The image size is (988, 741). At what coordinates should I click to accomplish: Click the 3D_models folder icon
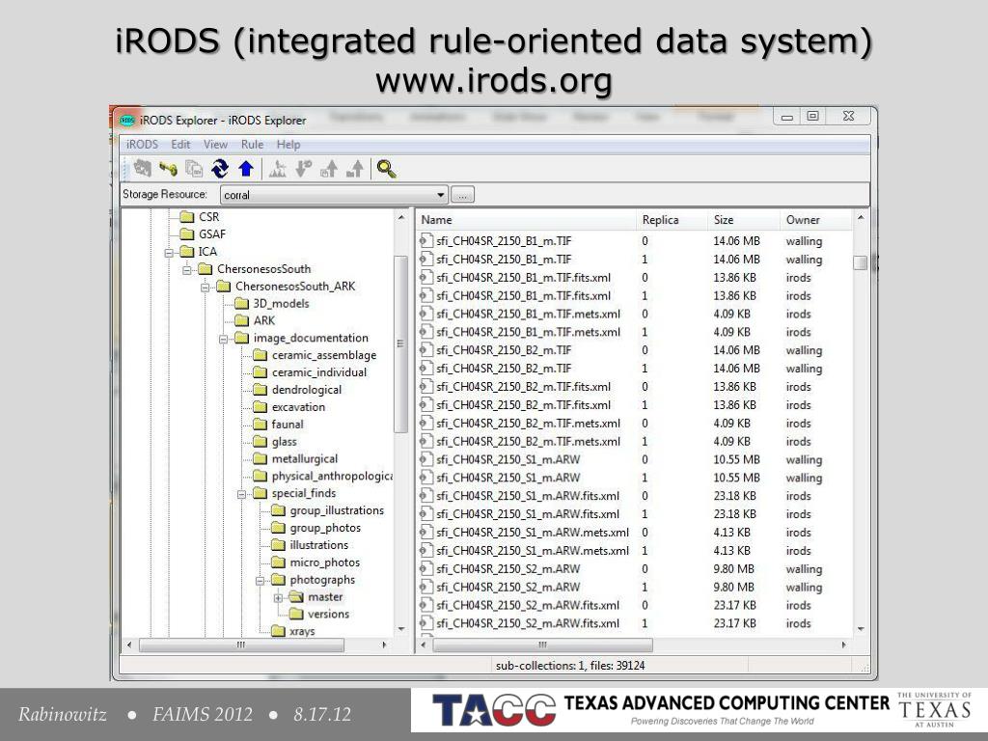click(x=241, y=304)
